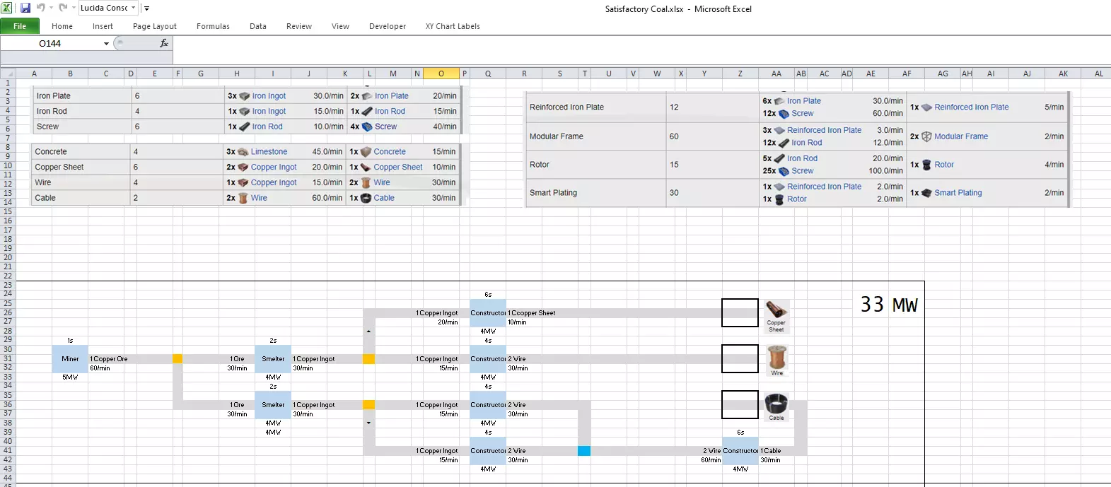Open the Formulas tab
The width and height of the screenshot is (1111, 487).
click(x=213, y=26)
